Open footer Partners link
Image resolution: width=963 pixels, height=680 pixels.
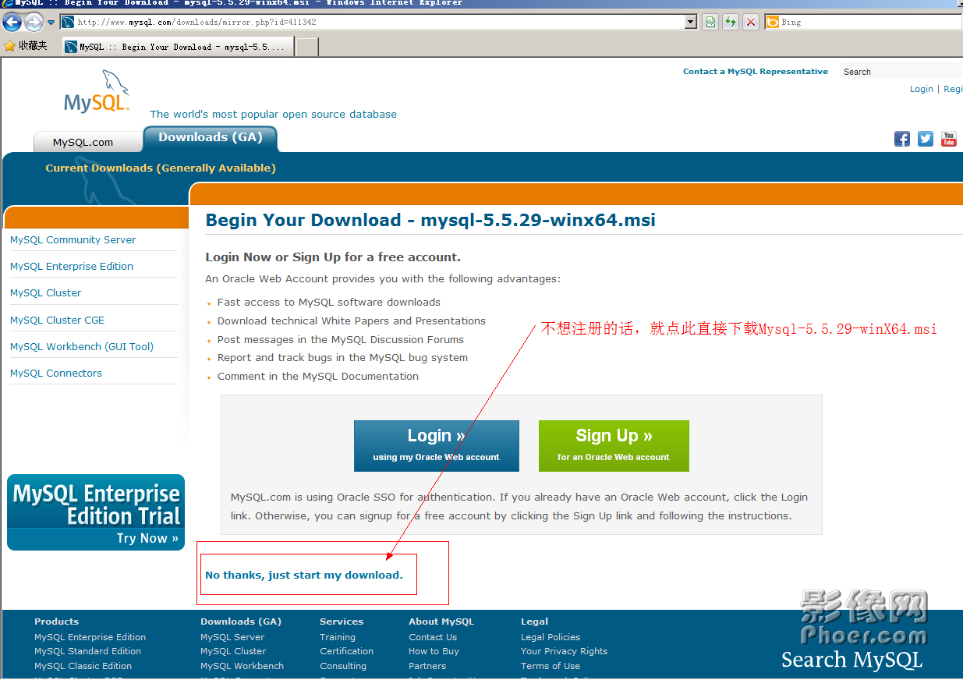click(427, 666)
